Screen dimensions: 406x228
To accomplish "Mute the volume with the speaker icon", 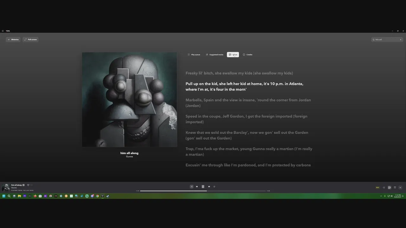I will pos(384,187).
